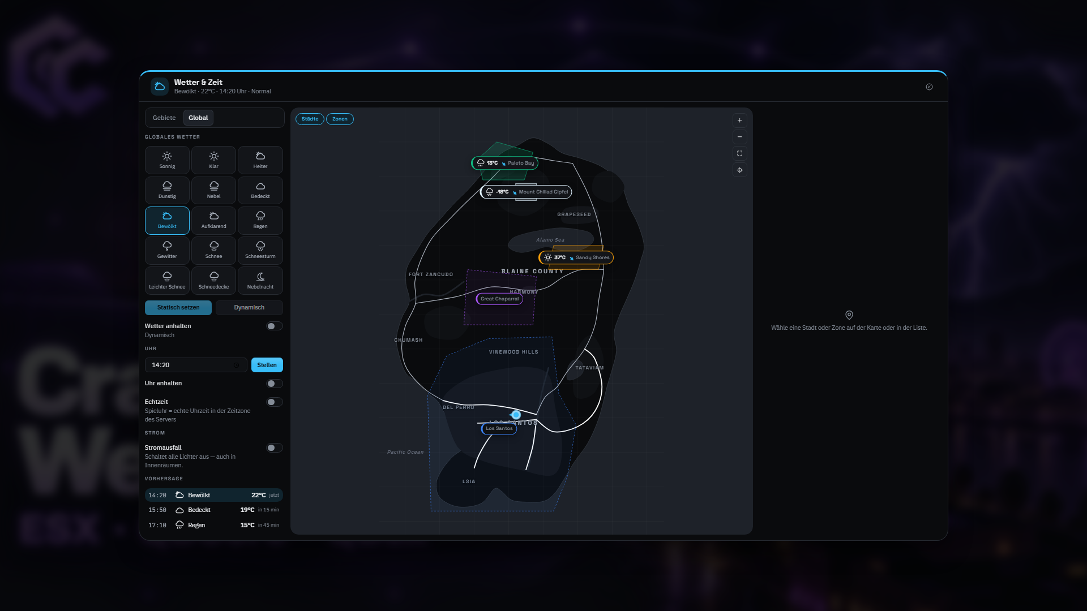Turn on Echtzeit switch

pos(275,402)
